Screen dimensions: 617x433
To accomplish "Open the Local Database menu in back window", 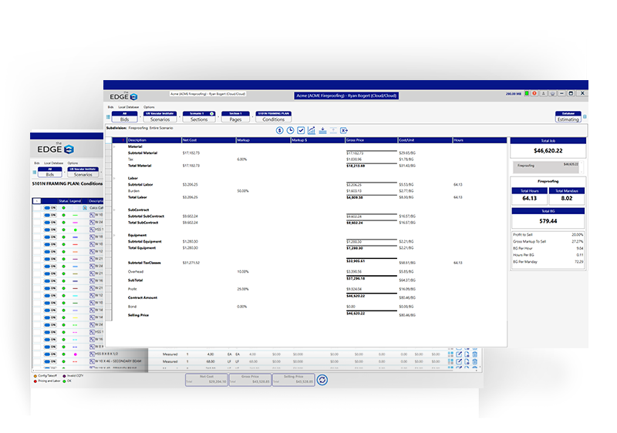I will coord(53,163).
